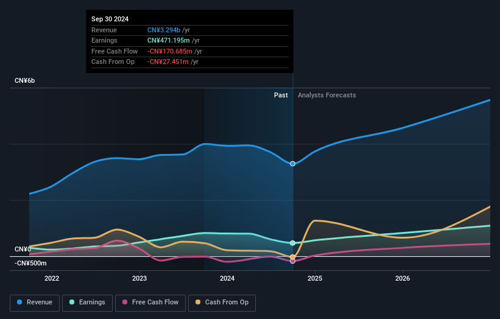The width and height of the screenshot is (500, 319).
Task: Click the Sep 30 2024 tooltip date
Action: coord(110,19)
